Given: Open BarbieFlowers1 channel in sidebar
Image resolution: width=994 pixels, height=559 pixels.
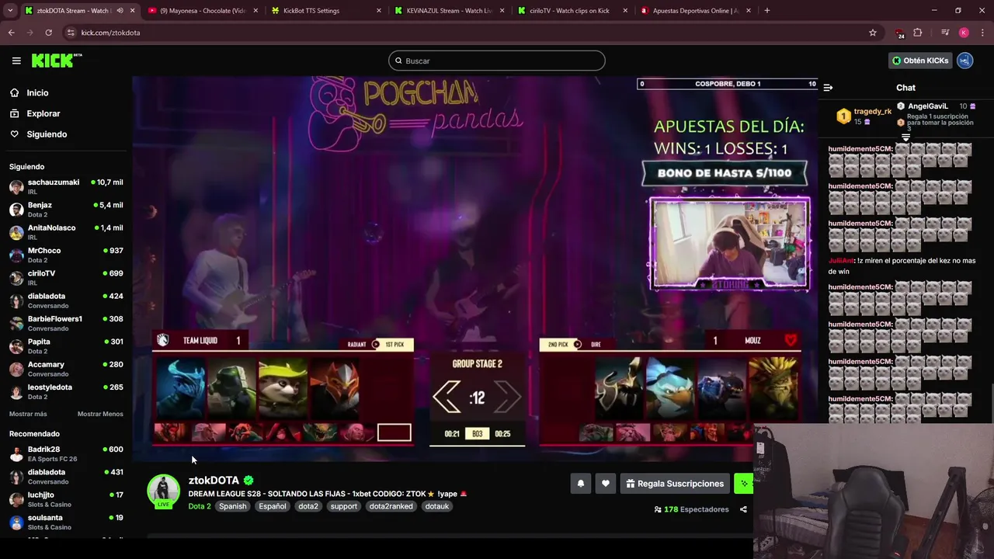Looking at the screenshot, I should [x=66, y=323].
